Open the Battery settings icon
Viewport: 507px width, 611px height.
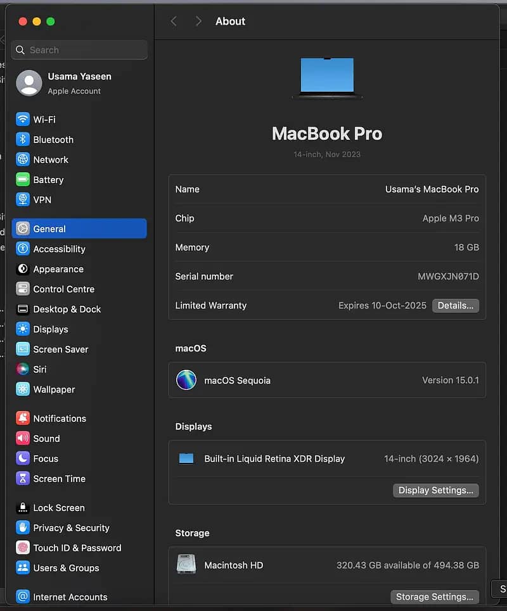point(23,180)
